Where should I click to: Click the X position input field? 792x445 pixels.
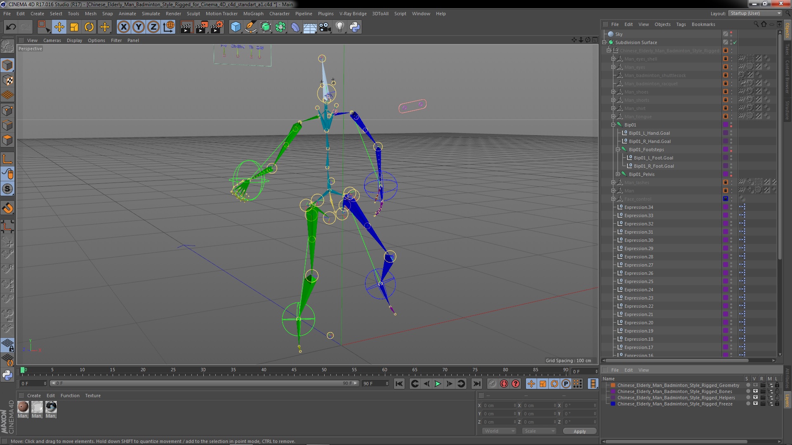coord(500,405)
